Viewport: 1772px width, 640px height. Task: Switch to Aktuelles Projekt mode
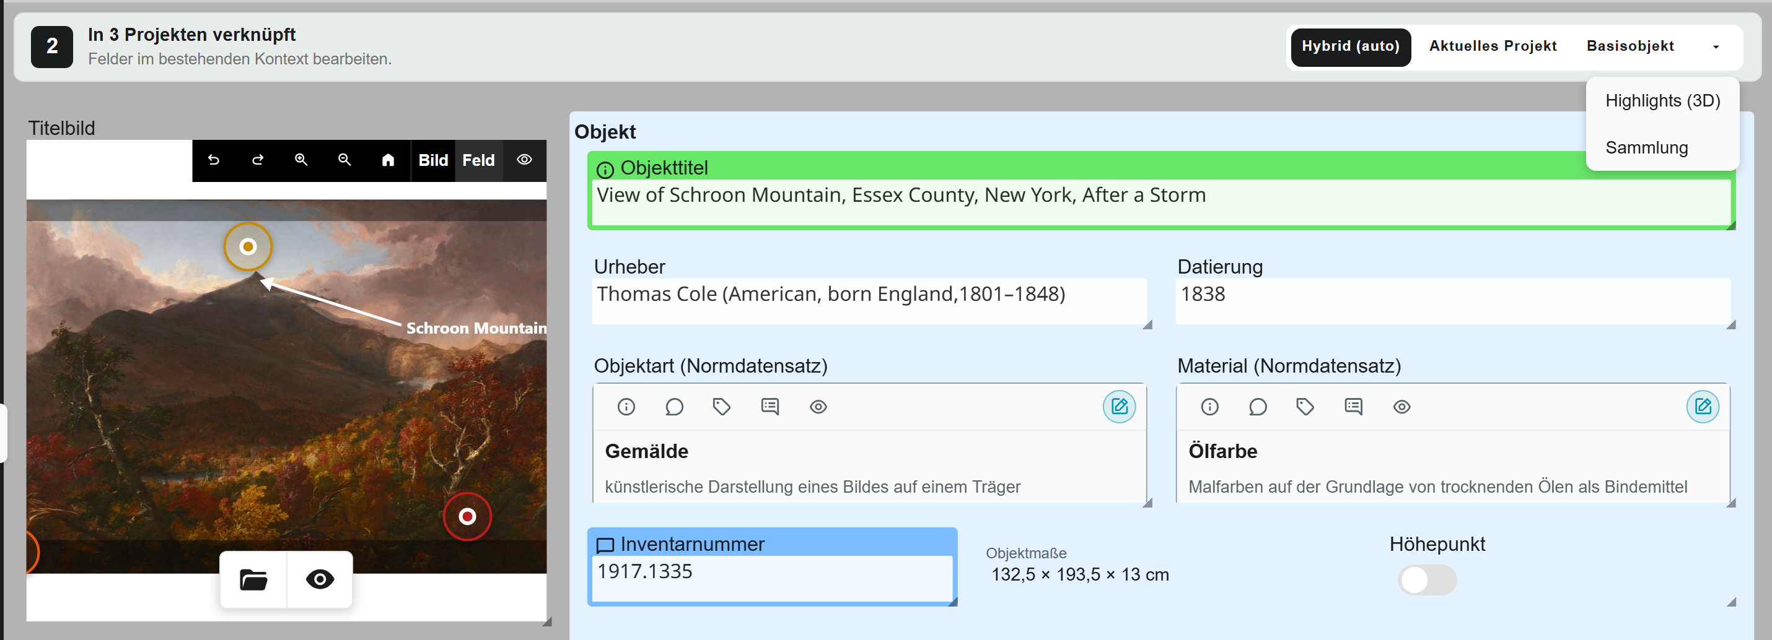[1492, 47]
